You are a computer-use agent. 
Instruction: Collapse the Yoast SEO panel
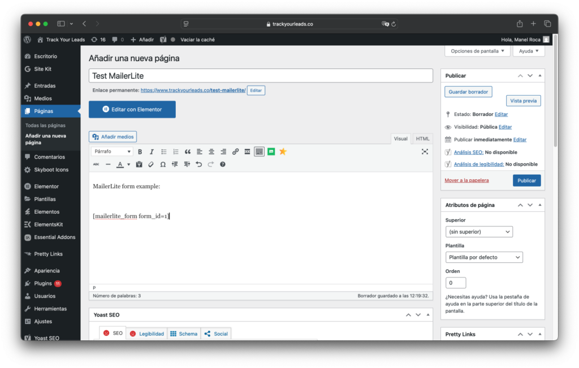(428, 315)
